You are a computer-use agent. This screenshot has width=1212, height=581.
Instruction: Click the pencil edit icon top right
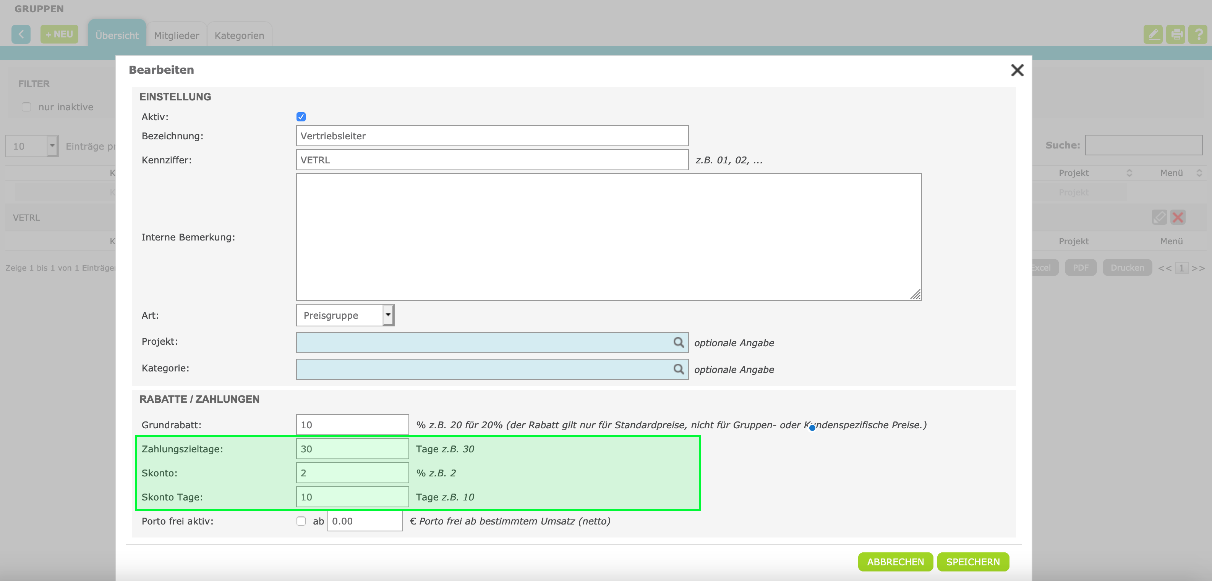pos(1153,34)
